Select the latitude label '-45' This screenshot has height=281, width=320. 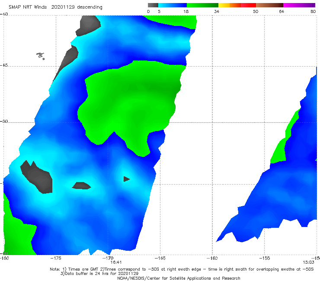(4, 65)
